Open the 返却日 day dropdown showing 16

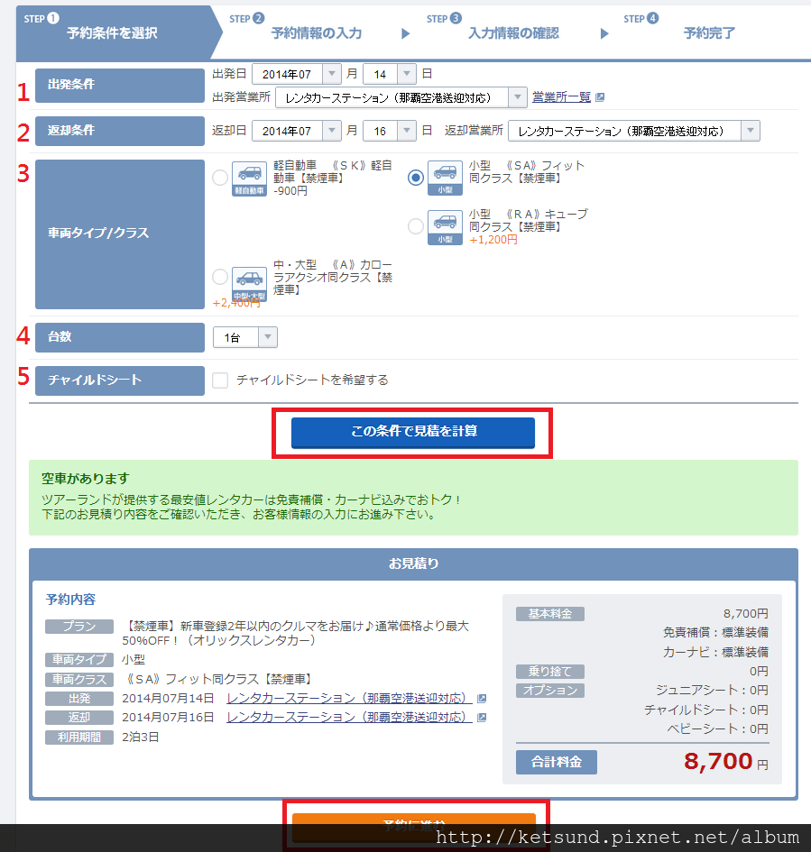coord(389,131)
